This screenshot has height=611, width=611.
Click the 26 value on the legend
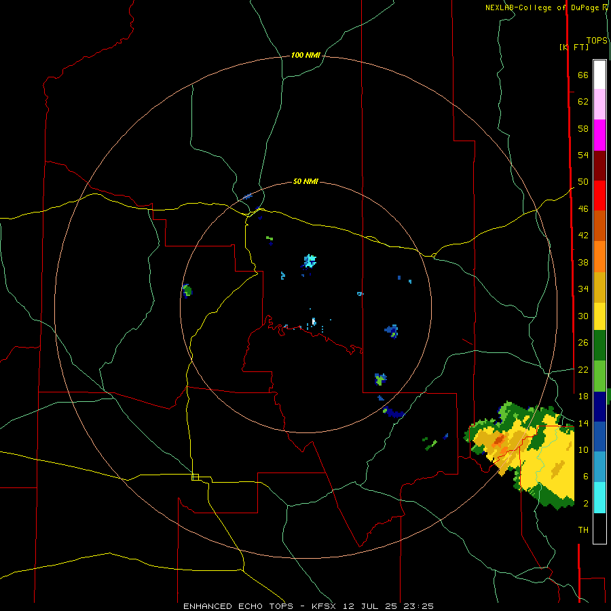click(583, 343)
